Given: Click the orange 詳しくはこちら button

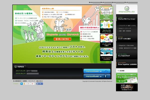Looking at the screenshot, I should 62,39.
